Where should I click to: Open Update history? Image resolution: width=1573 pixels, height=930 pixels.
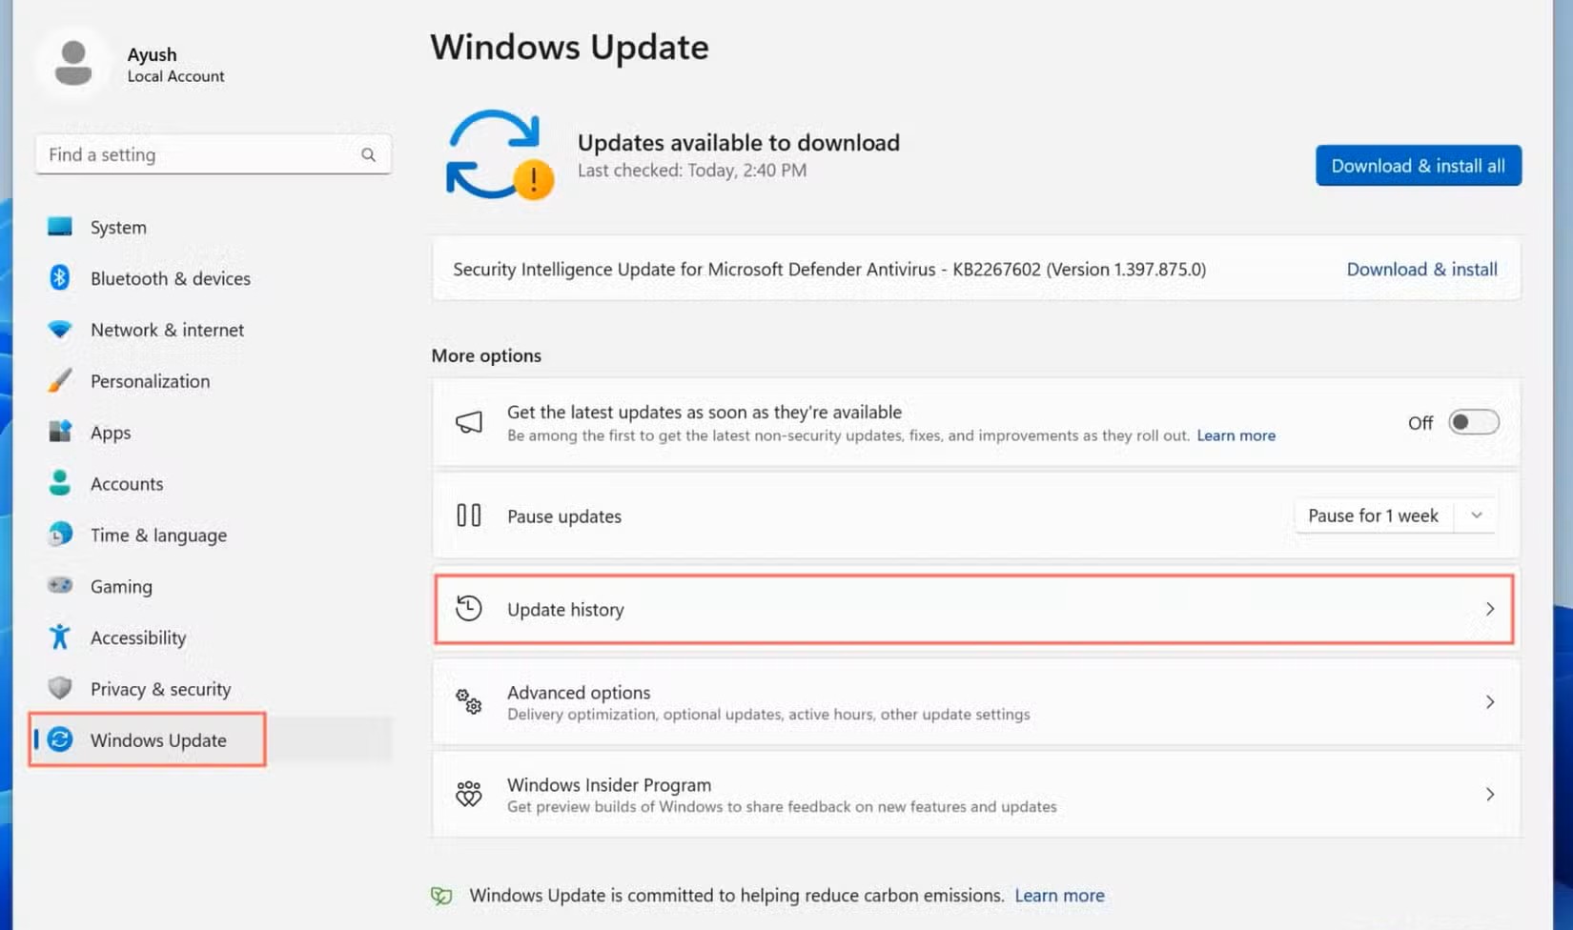(565, 609)
